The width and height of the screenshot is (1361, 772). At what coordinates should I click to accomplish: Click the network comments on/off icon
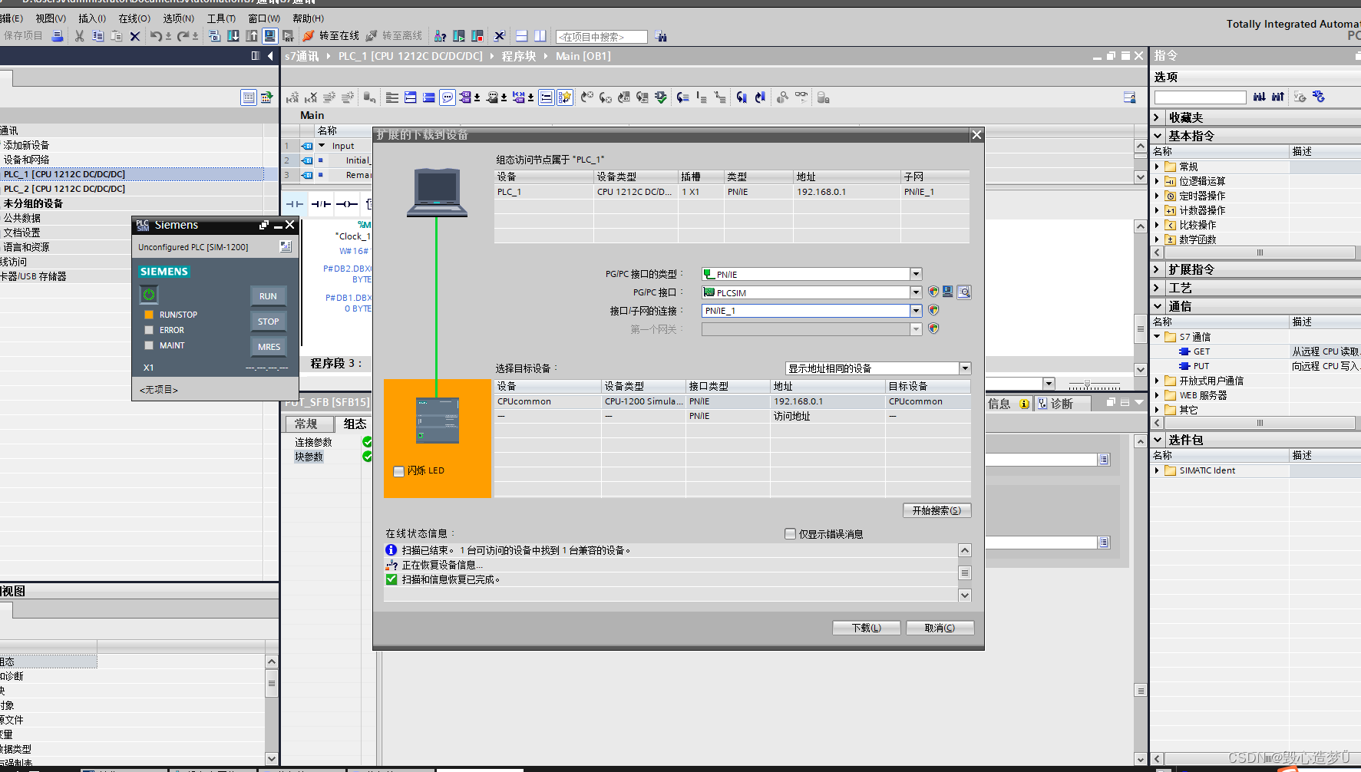click(x=448, y=97)
